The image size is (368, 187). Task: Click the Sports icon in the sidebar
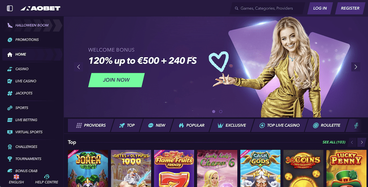(x=10, y=108)
